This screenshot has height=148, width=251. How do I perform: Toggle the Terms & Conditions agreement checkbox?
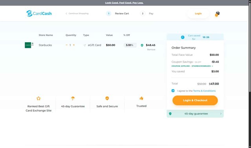pos(173,90)
